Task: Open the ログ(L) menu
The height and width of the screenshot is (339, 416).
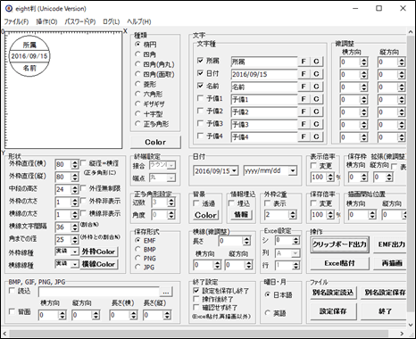Action: [x=111, y=21]
